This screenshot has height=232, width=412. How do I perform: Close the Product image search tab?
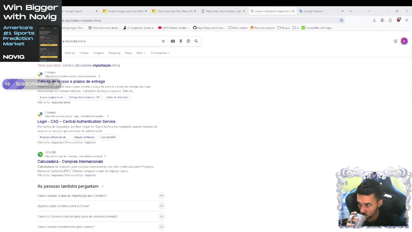[x=146, y=11]
